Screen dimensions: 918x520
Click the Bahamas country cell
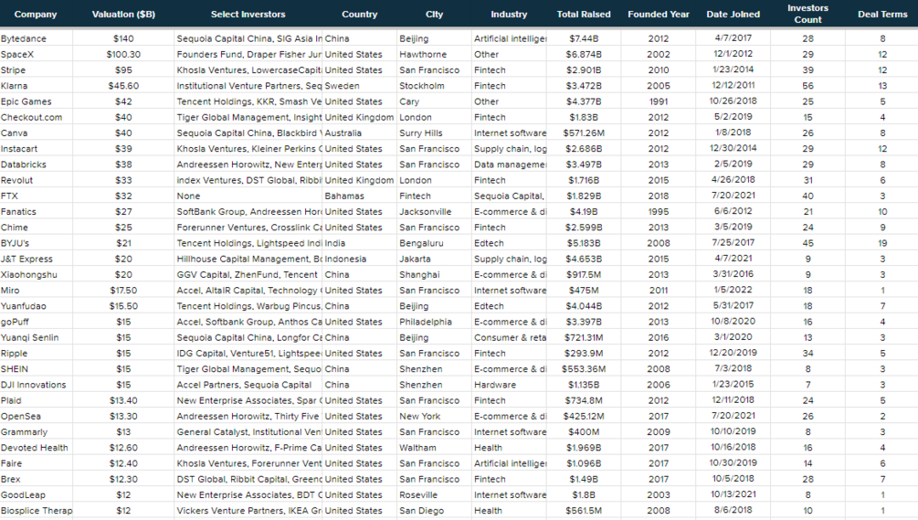[x=360, y=196]
